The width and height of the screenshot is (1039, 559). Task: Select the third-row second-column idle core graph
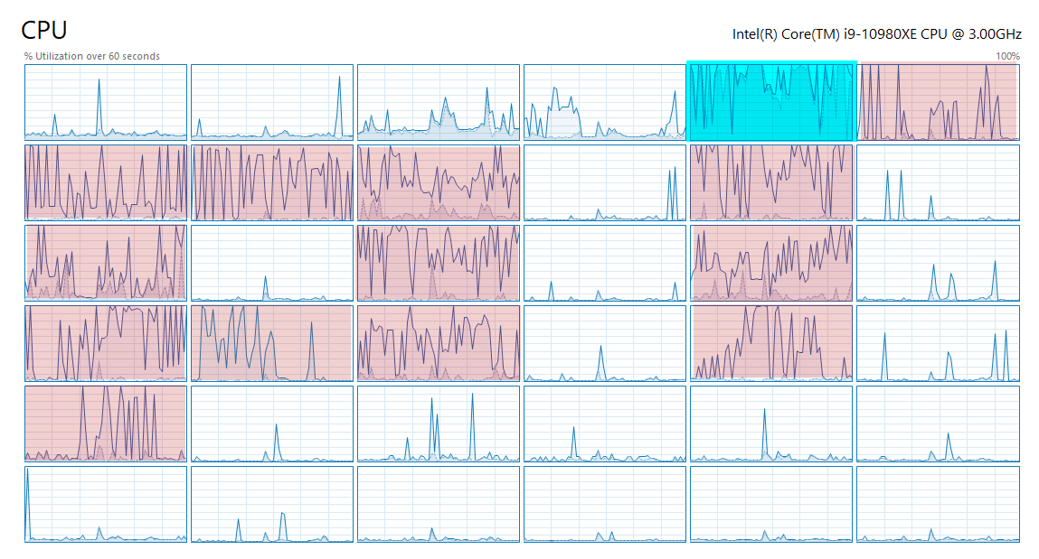pos(272,264)
